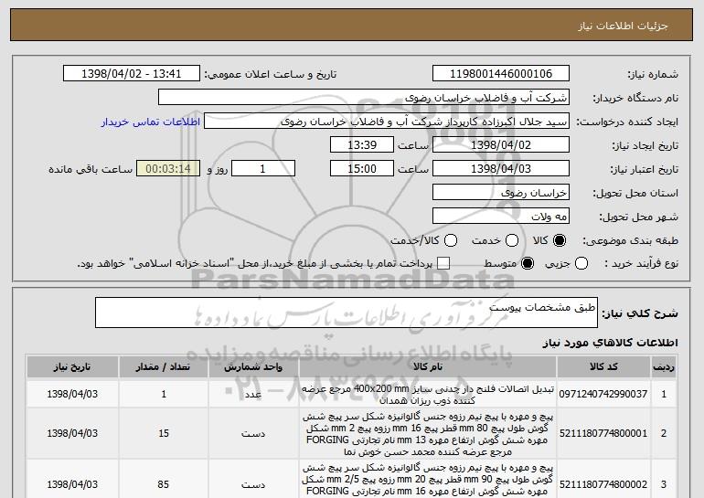Click product code 5211180774800001
This screenshot has height=498, width=704.
[x=603, y=433]
